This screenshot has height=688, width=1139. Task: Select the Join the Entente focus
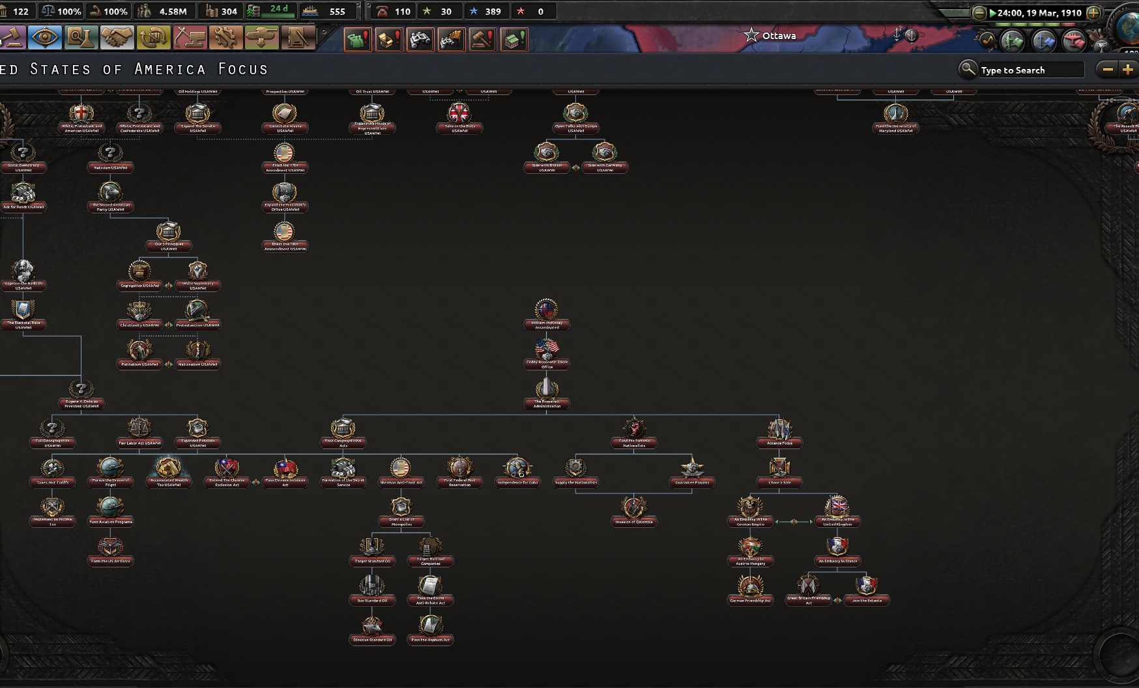click(x=867, y=590)
